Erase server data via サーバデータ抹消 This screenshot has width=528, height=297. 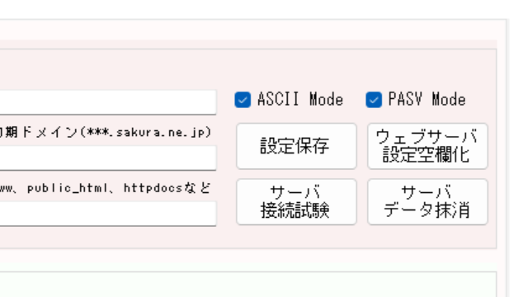[427, 201]
